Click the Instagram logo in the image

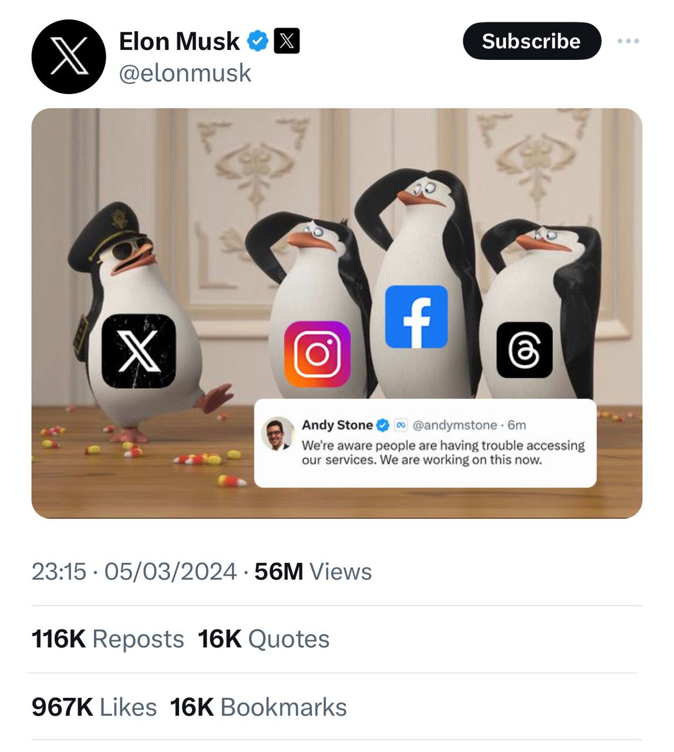coord(317,354)
